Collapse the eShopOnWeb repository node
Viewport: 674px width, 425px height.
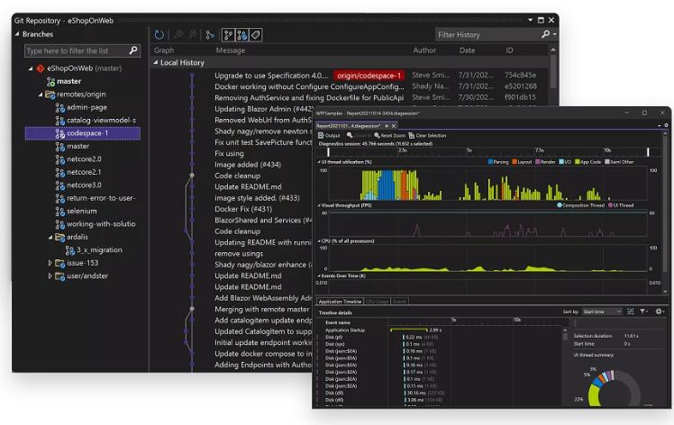31,68
